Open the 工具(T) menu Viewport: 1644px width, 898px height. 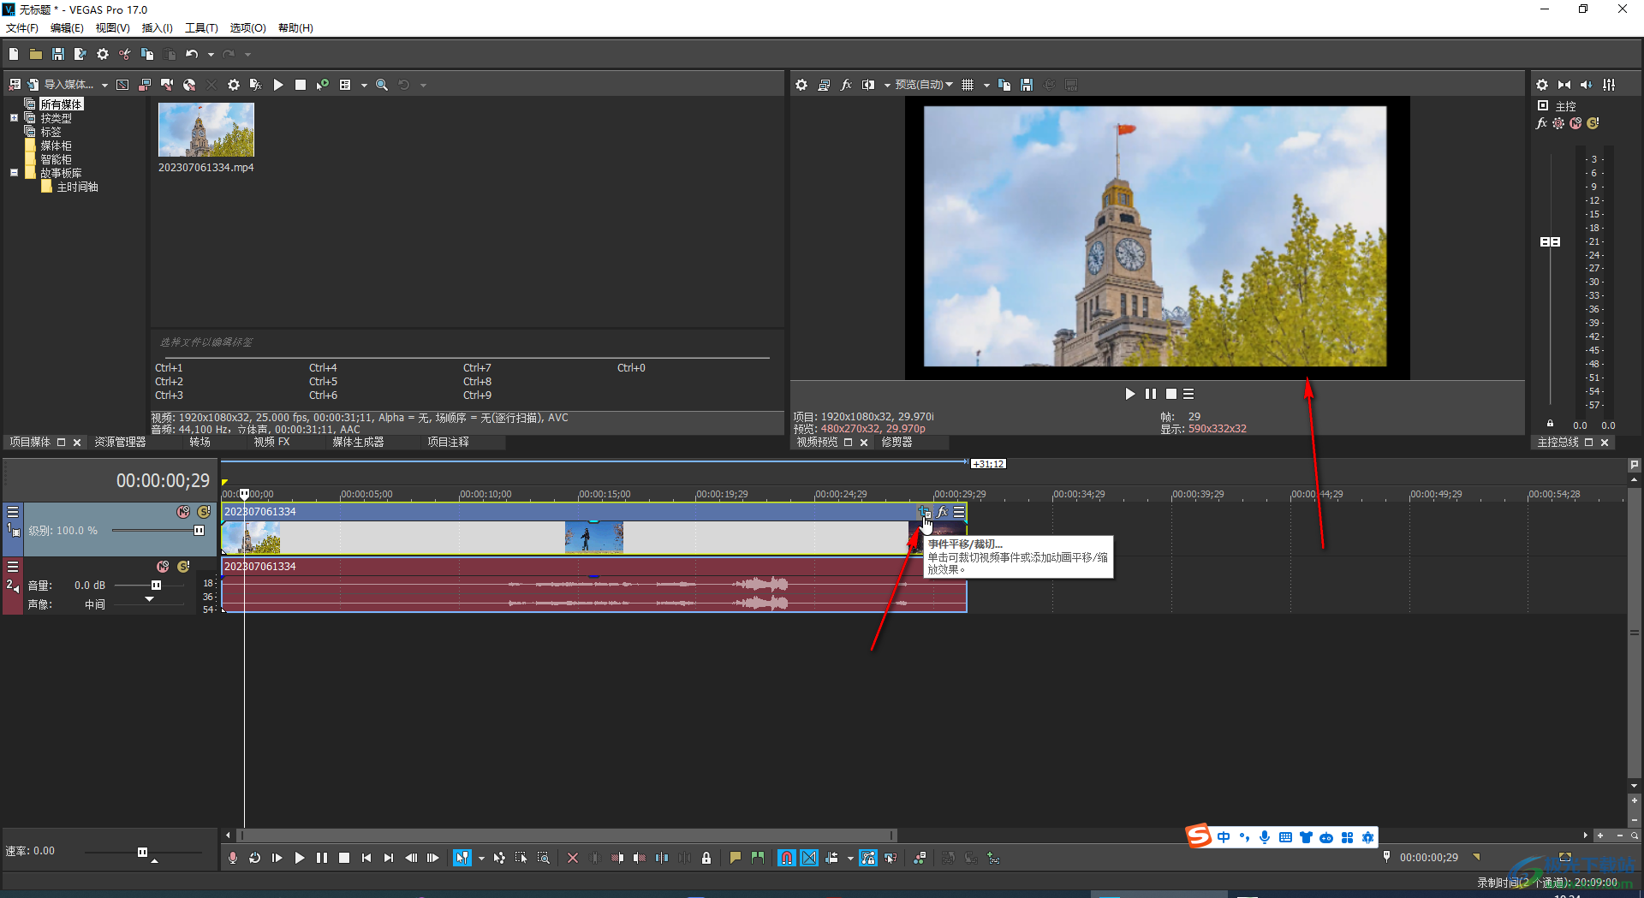[x=201, y=27]
